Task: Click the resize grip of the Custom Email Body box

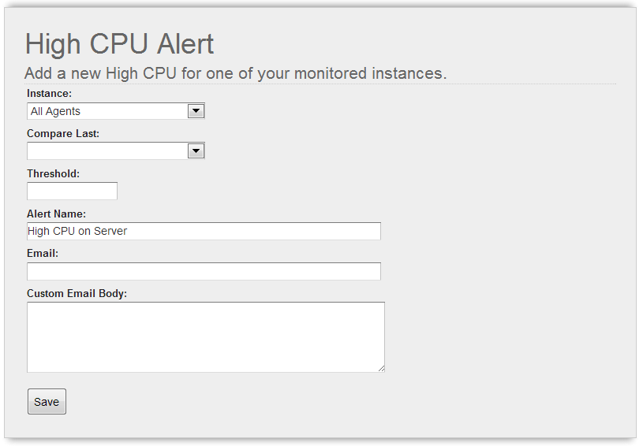Action: tap(381, 369)
